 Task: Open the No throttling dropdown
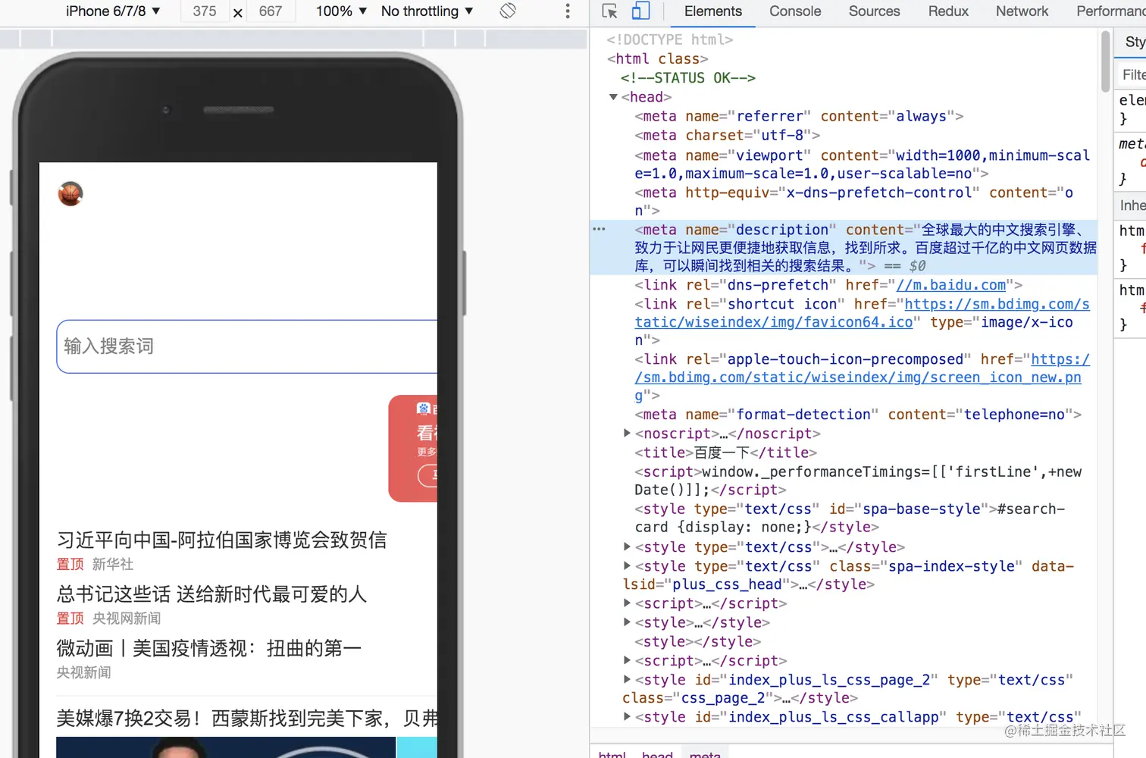[427, 11]
